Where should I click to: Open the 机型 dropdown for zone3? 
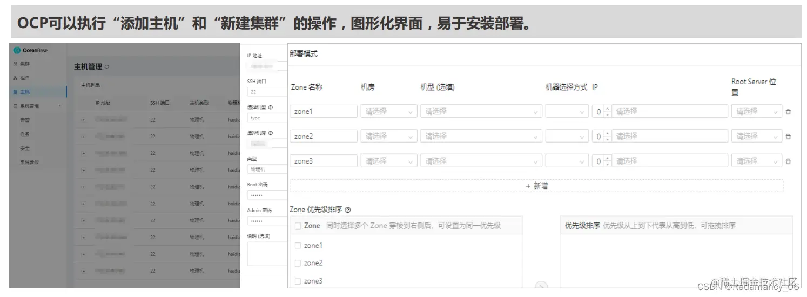point(481,161)
